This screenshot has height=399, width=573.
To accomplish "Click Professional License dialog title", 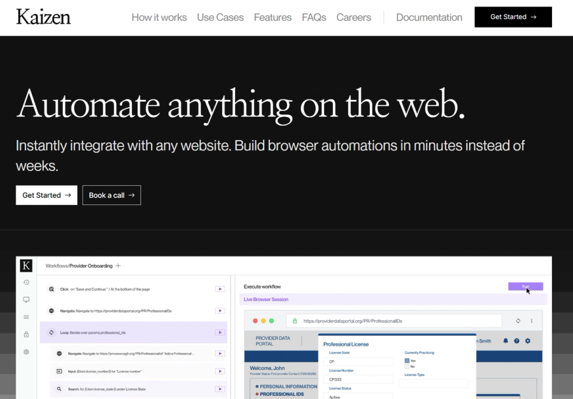I will 346,344.
